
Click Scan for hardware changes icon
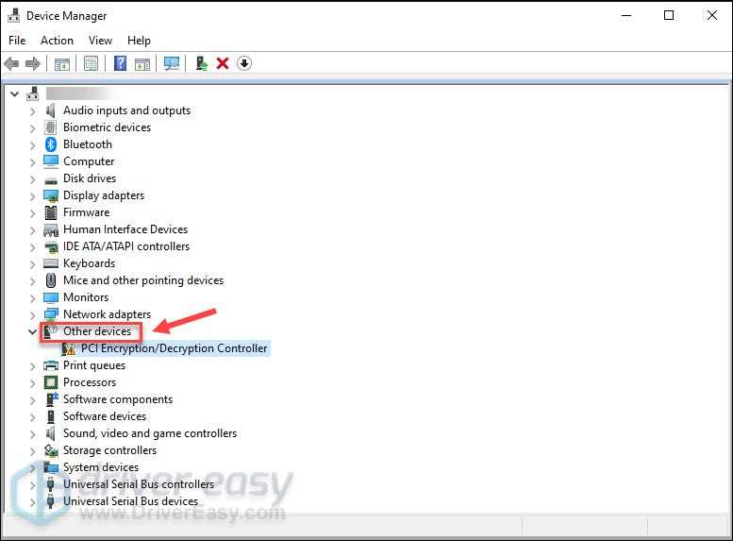171,63
